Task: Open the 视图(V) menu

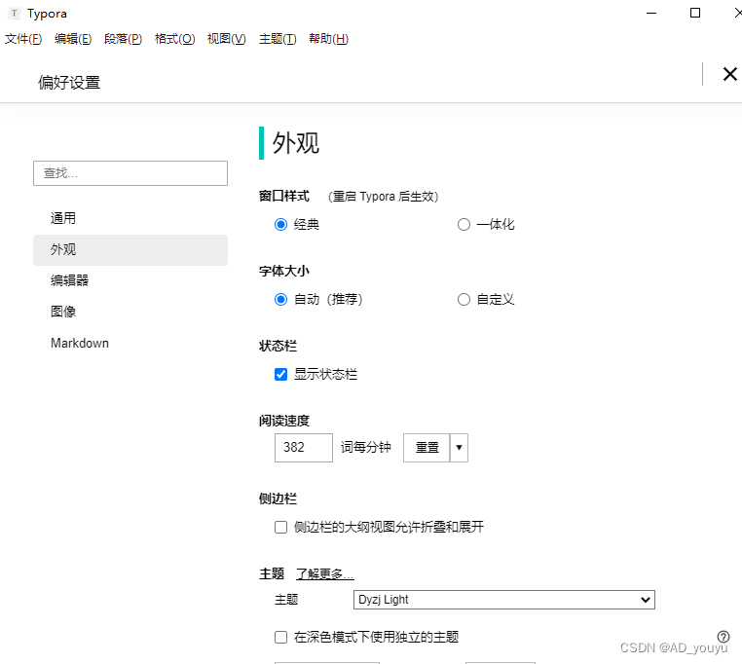Action: pos(226,39)
